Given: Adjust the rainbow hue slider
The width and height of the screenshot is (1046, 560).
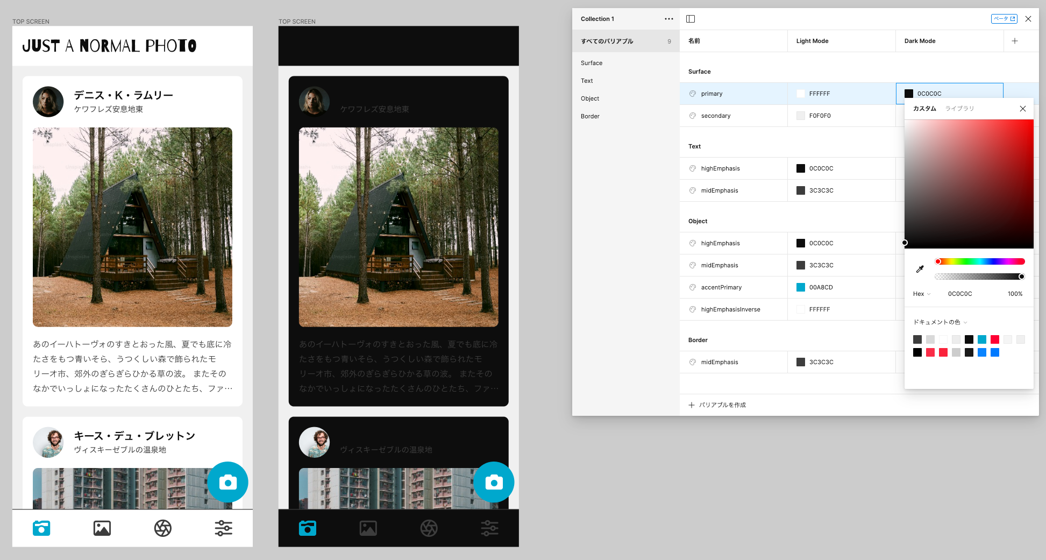Looking at the screenshot, I should click(x=980, y=261).
